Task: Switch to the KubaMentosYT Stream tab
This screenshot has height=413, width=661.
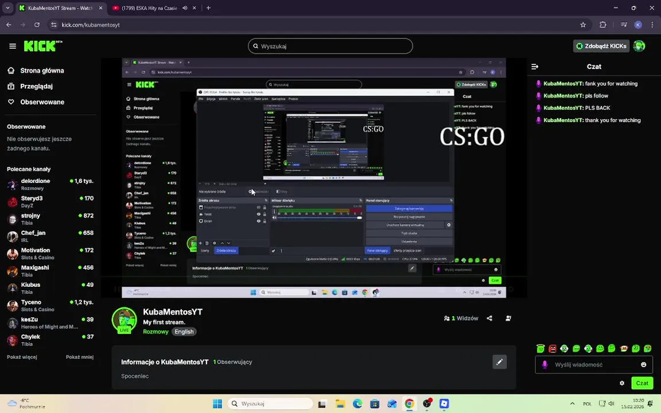Action: (x=61, y=8)
